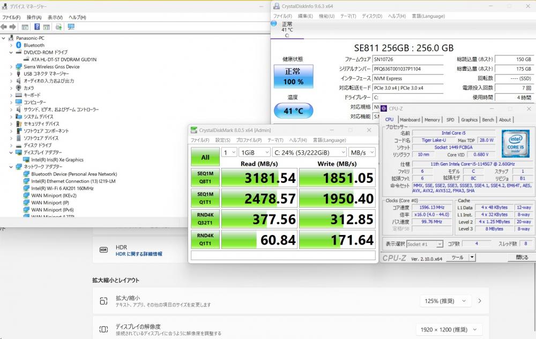Switch to the Bench tab in CPU-Z

488,120
